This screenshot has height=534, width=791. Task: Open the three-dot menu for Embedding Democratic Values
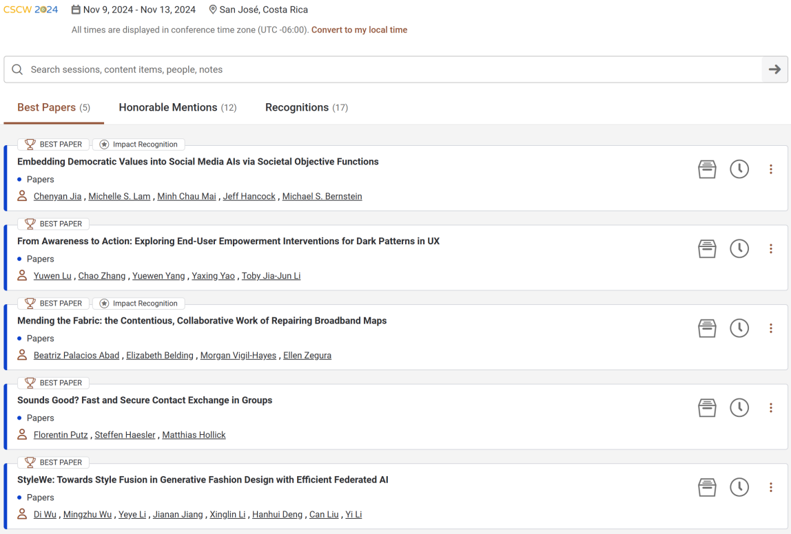pyautogui.click(x=770, y=169)
